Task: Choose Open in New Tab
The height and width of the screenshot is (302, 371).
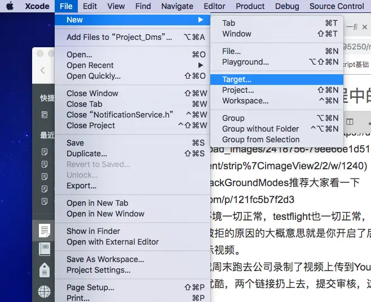Action: click(132, 203)
